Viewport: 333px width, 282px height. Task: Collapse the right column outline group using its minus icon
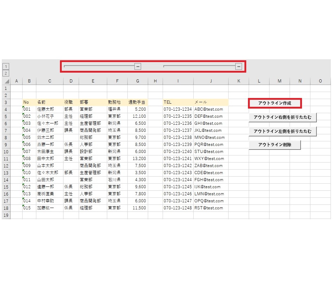coord(238,66)
